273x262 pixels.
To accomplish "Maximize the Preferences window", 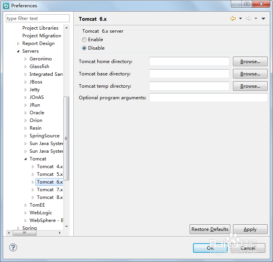I will [247, 4].
